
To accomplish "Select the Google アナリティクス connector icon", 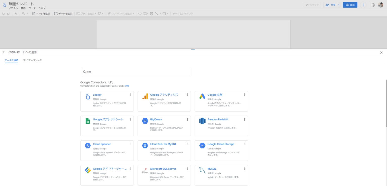I will click(x=145, y=96).
